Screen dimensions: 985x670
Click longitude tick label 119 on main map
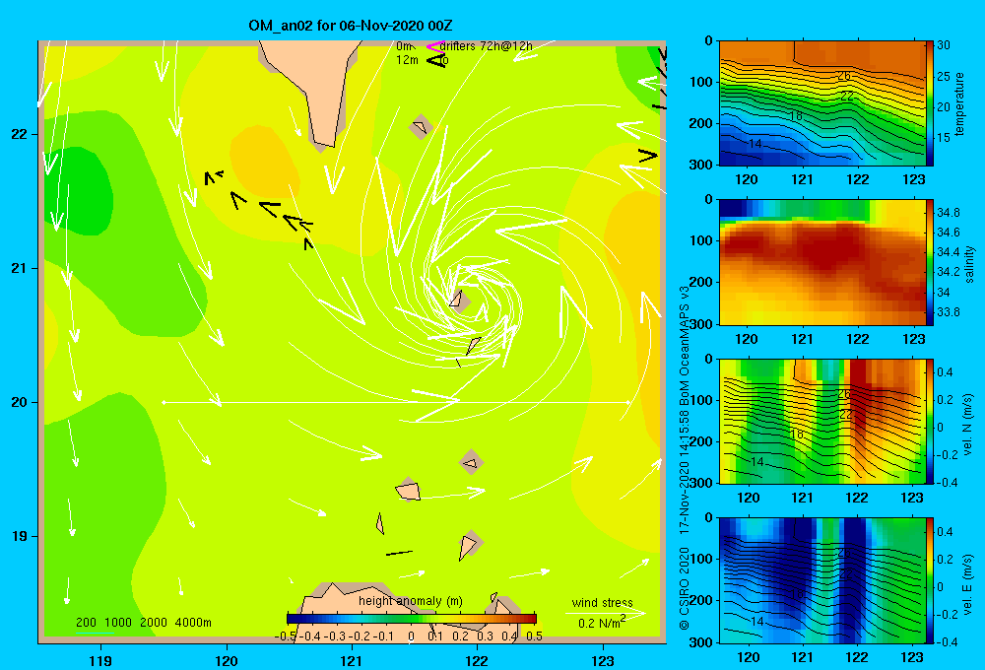pos(100,660)
